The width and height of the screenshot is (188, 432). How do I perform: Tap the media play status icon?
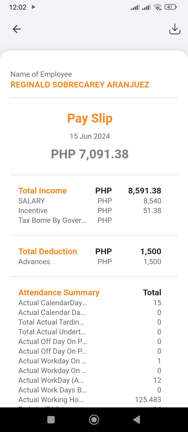click(33, 7)
